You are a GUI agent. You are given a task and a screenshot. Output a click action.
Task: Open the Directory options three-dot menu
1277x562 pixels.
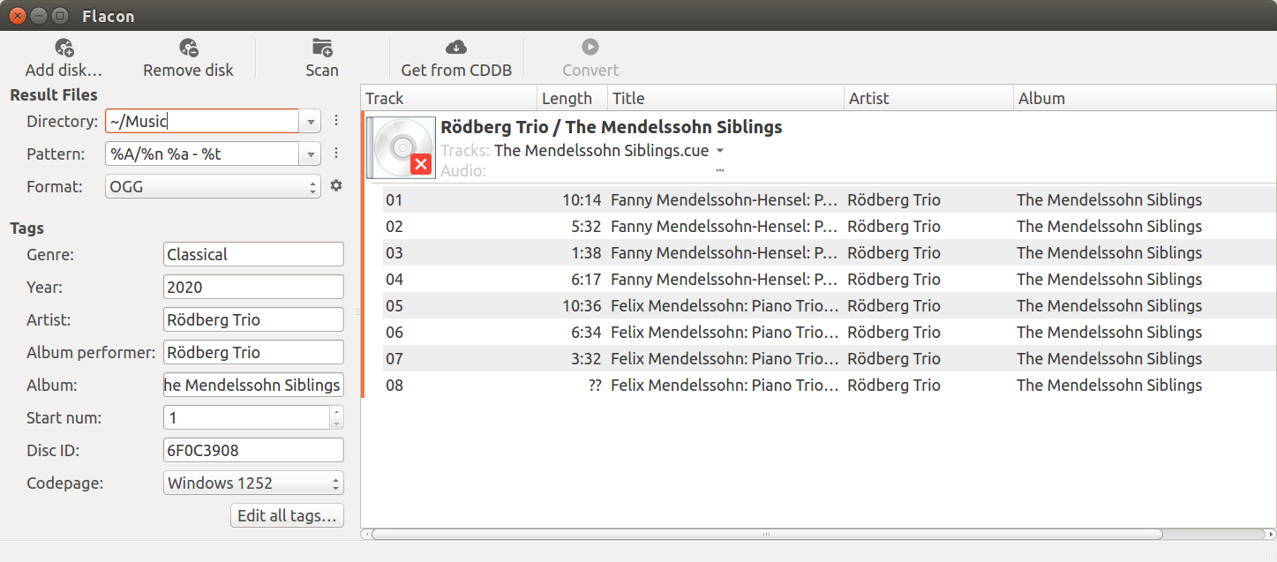tap(336, 121)
